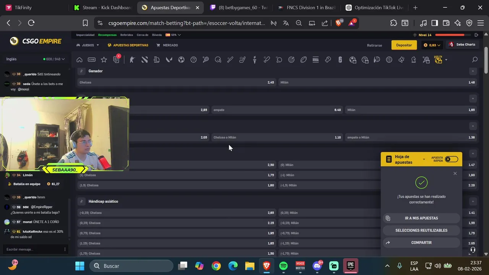Close the bet confirmation message X

click(x=455, y=173)
